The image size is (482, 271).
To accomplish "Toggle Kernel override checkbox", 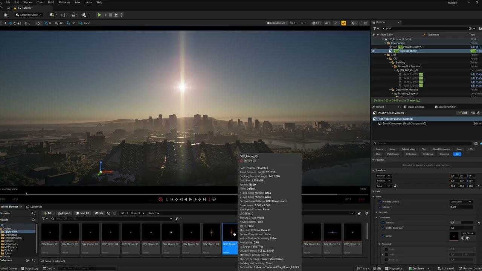I will (x=383, y=236).
